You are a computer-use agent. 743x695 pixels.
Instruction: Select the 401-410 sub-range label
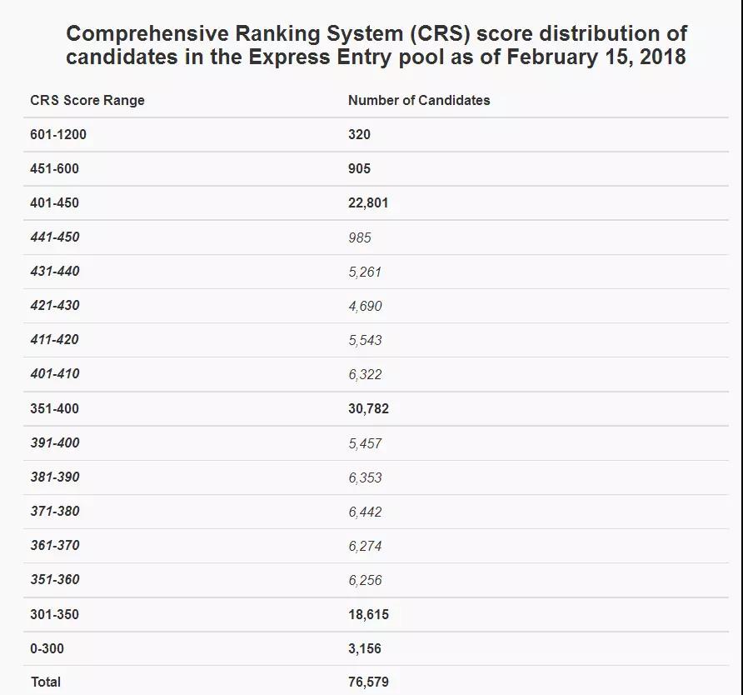55,373
